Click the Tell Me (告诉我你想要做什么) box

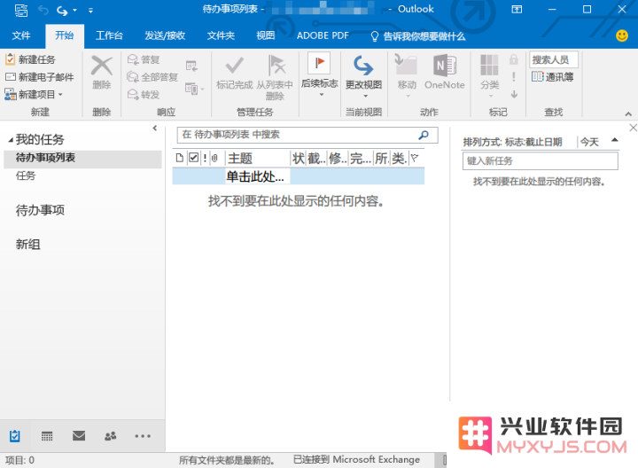pyautogui.click(x=418, y=36)
